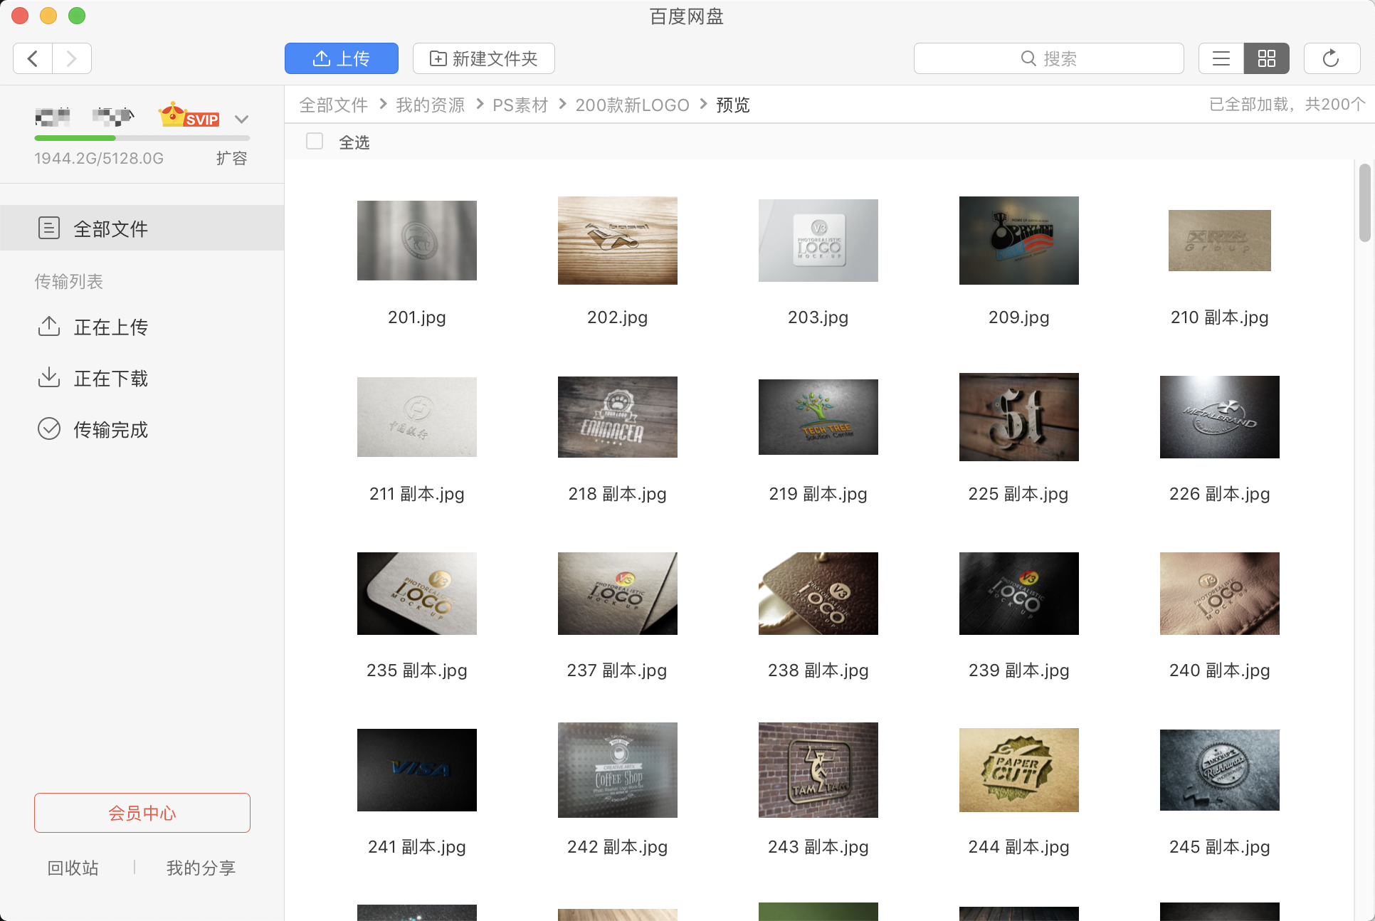
Task: Tick the 全选 checkbox
Action: click(315, 141)
